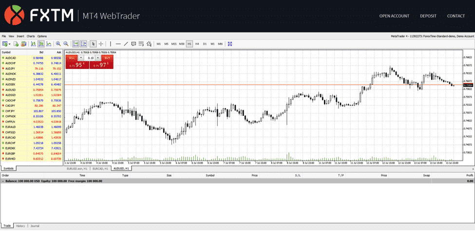The image size is (475, 231).
Task: Switch to line chart view
Action: coord(49,44)
